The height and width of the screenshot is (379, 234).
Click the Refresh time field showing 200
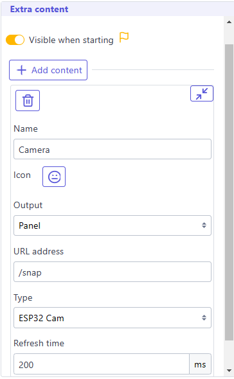[x=102, y=364]
